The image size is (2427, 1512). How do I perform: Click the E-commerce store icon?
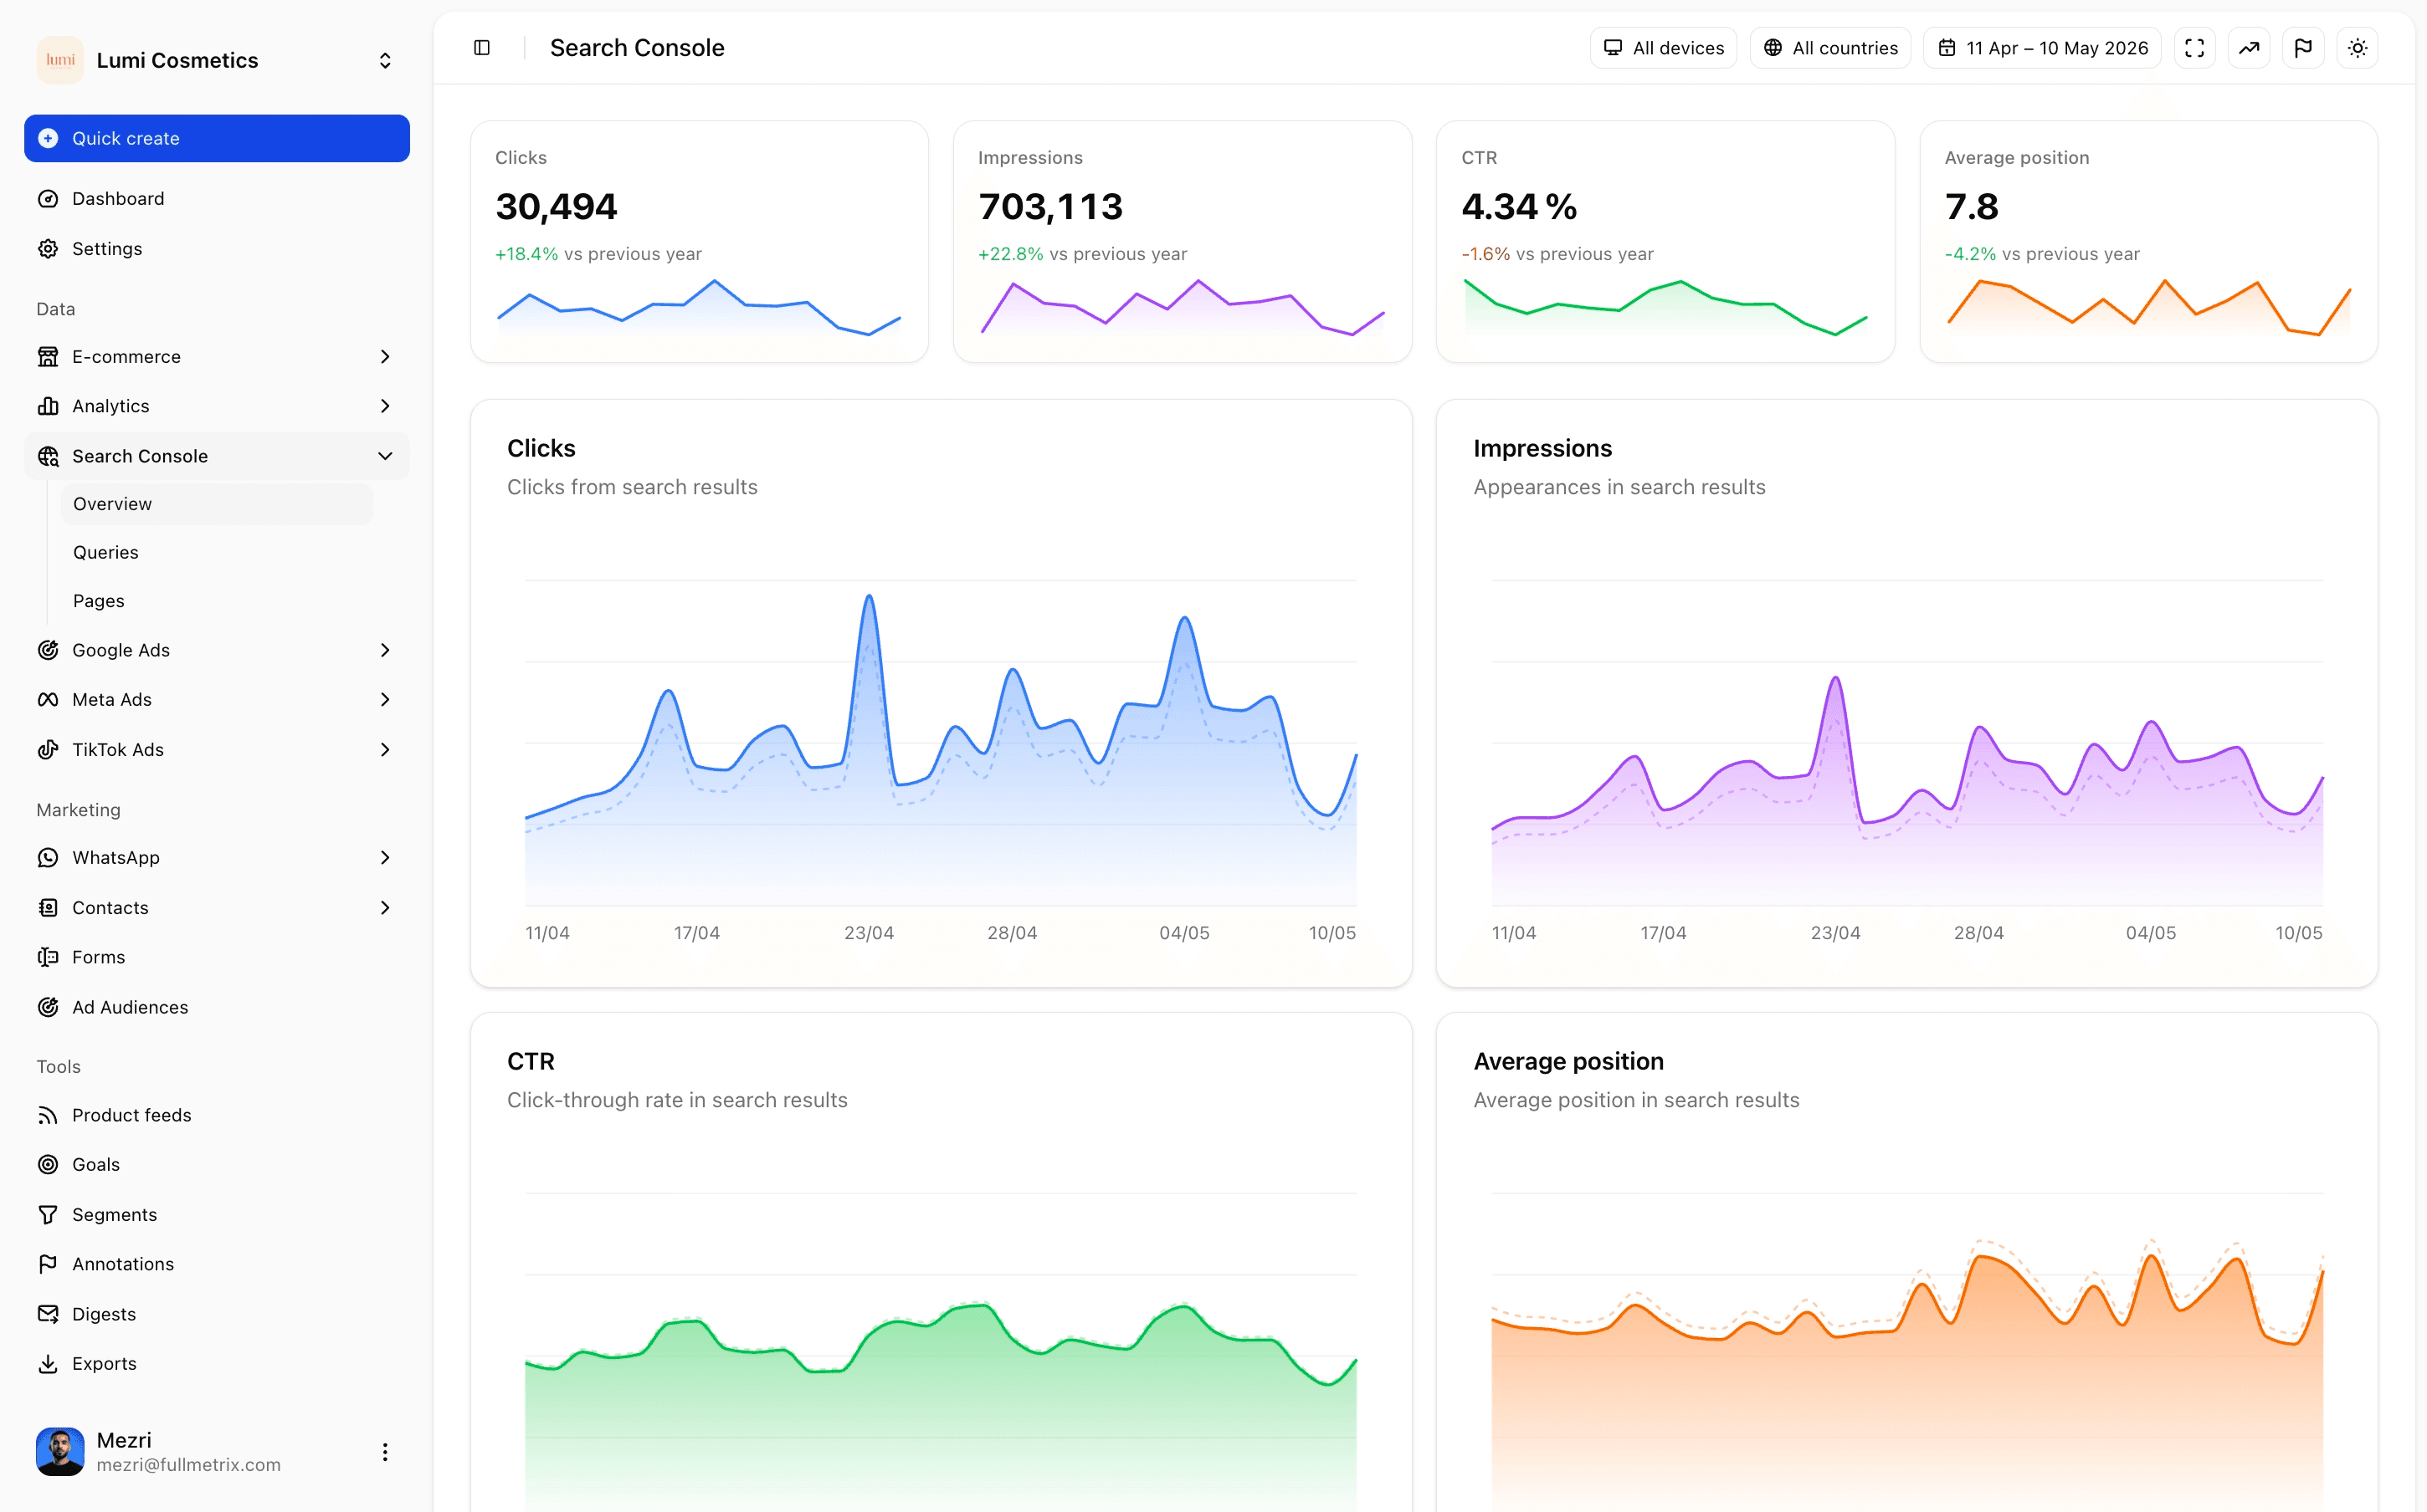(x=48, y=357)
